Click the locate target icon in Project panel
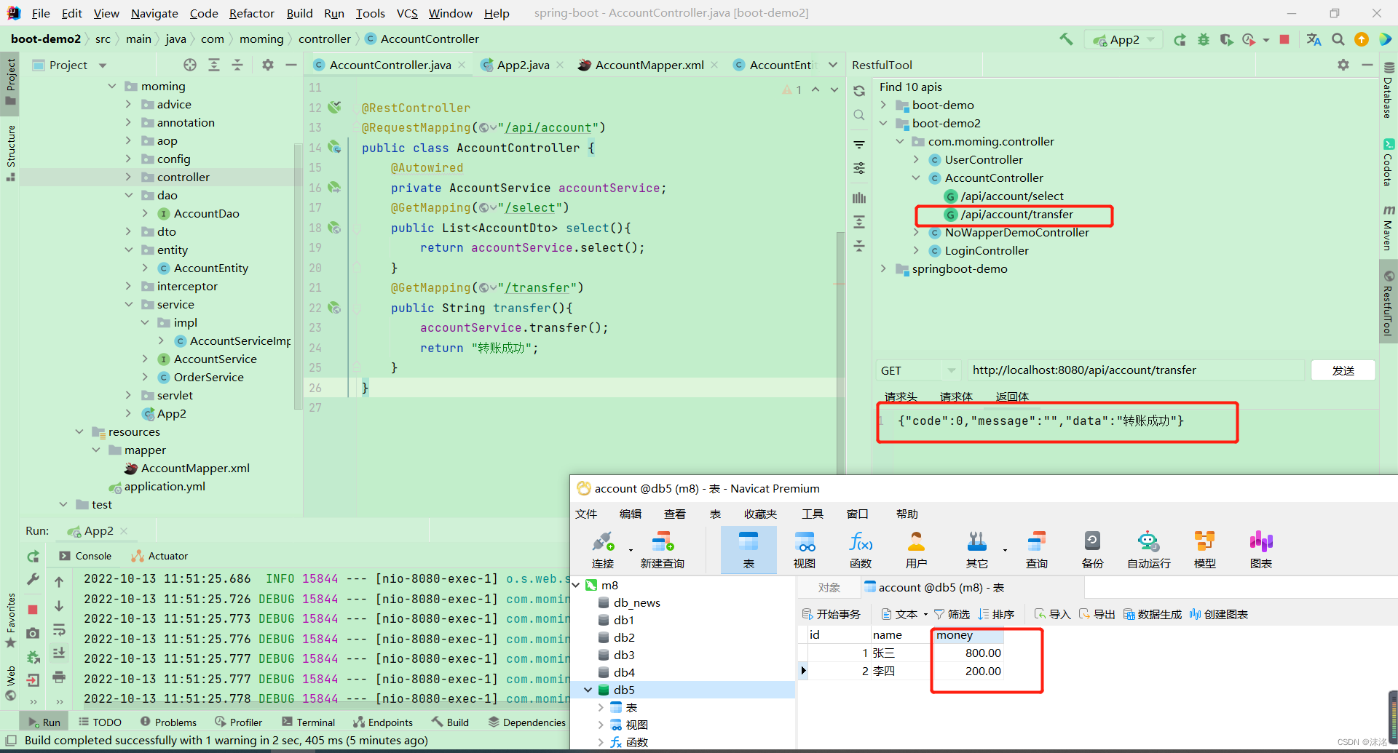The image size is (1398, 753). (190, 65)
